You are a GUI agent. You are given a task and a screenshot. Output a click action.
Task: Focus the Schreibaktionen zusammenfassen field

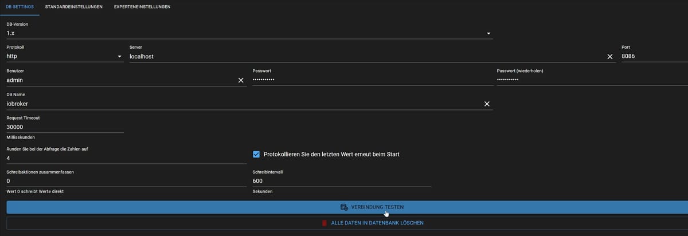[x=126, y=181]
